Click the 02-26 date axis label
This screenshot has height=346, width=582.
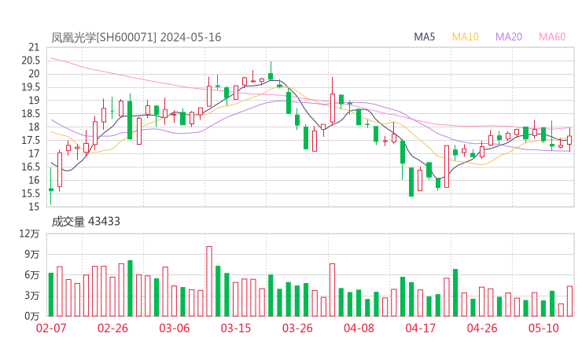coord(112,328)
